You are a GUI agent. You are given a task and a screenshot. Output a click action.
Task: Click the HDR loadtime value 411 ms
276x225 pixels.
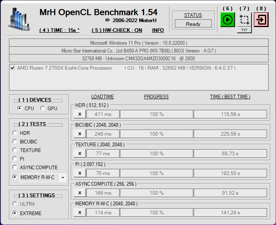(103, 114)
